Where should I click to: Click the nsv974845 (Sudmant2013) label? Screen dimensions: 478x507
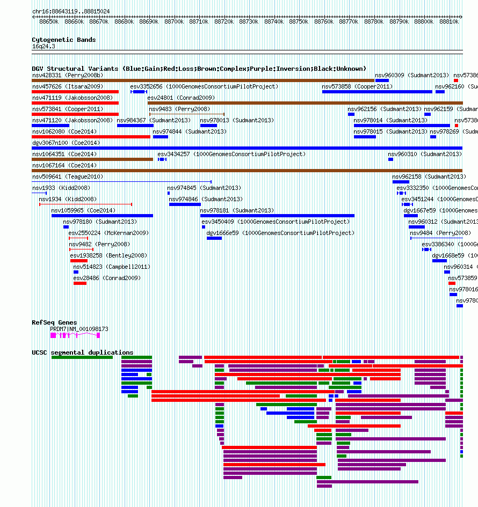[204, 188]
